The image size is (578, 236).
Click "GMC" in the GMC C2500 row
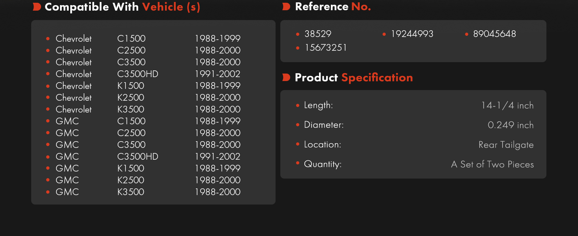coord(67,133)
